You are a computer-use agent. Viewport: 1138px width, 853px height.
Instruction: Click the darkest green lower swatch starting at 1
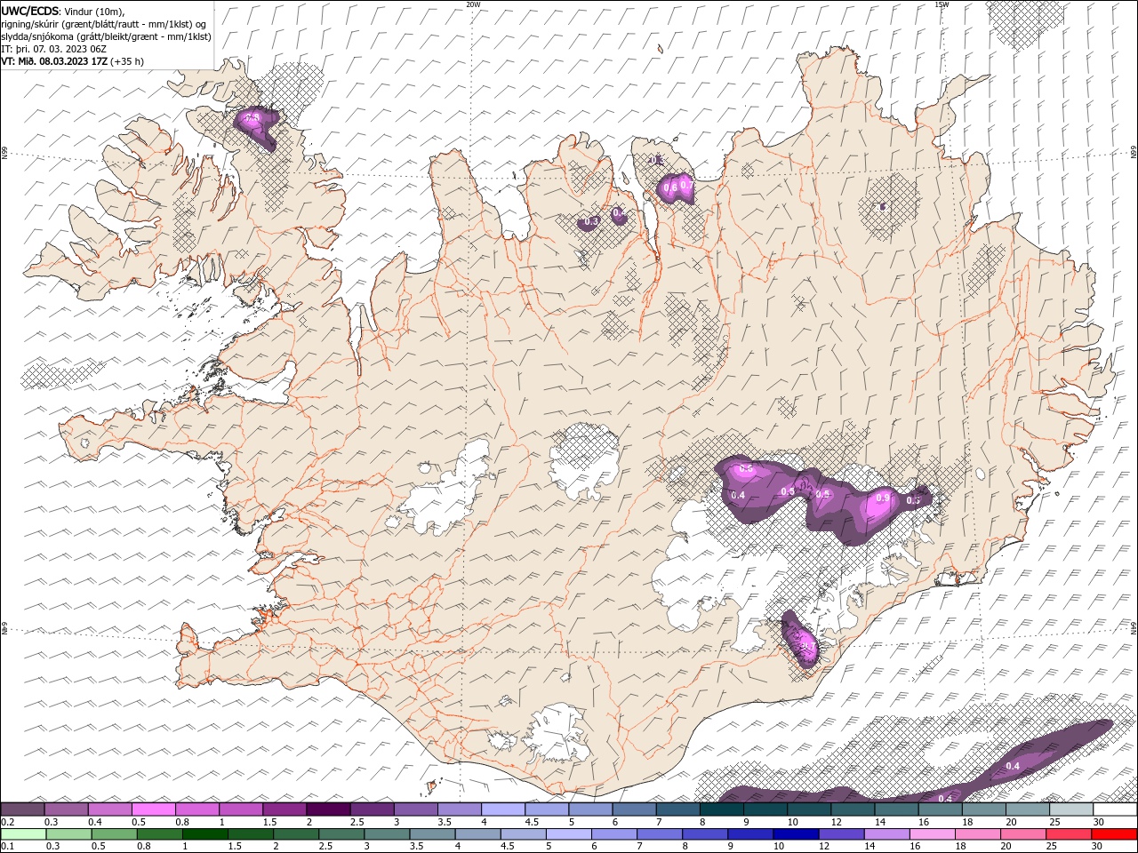click(x=204, y=834)
